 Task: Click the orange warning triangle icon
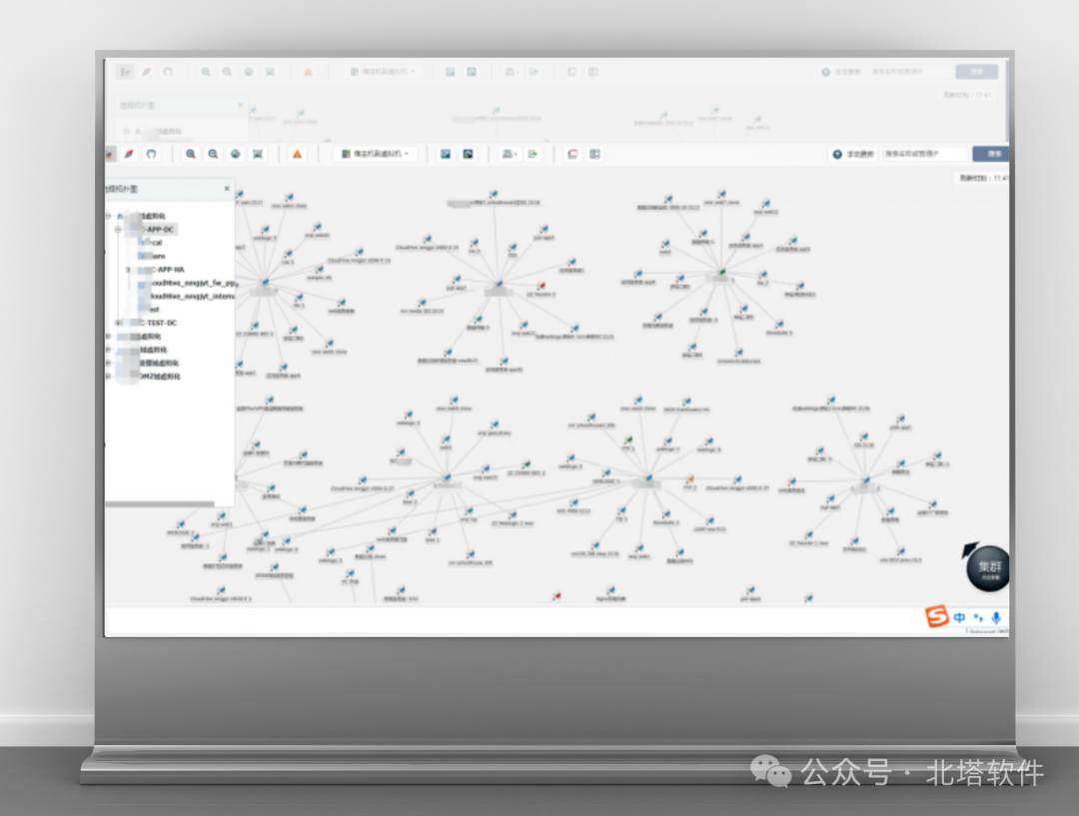298,154
